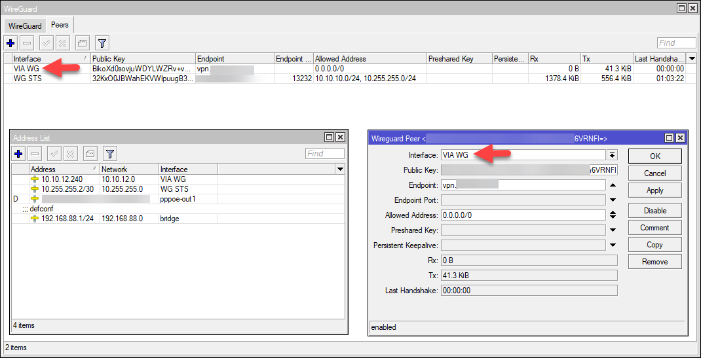Viewport: 701px width, 358px height.
Task: Click address icon of 192.168.88.1/24 row
Action: pos(35,219)
